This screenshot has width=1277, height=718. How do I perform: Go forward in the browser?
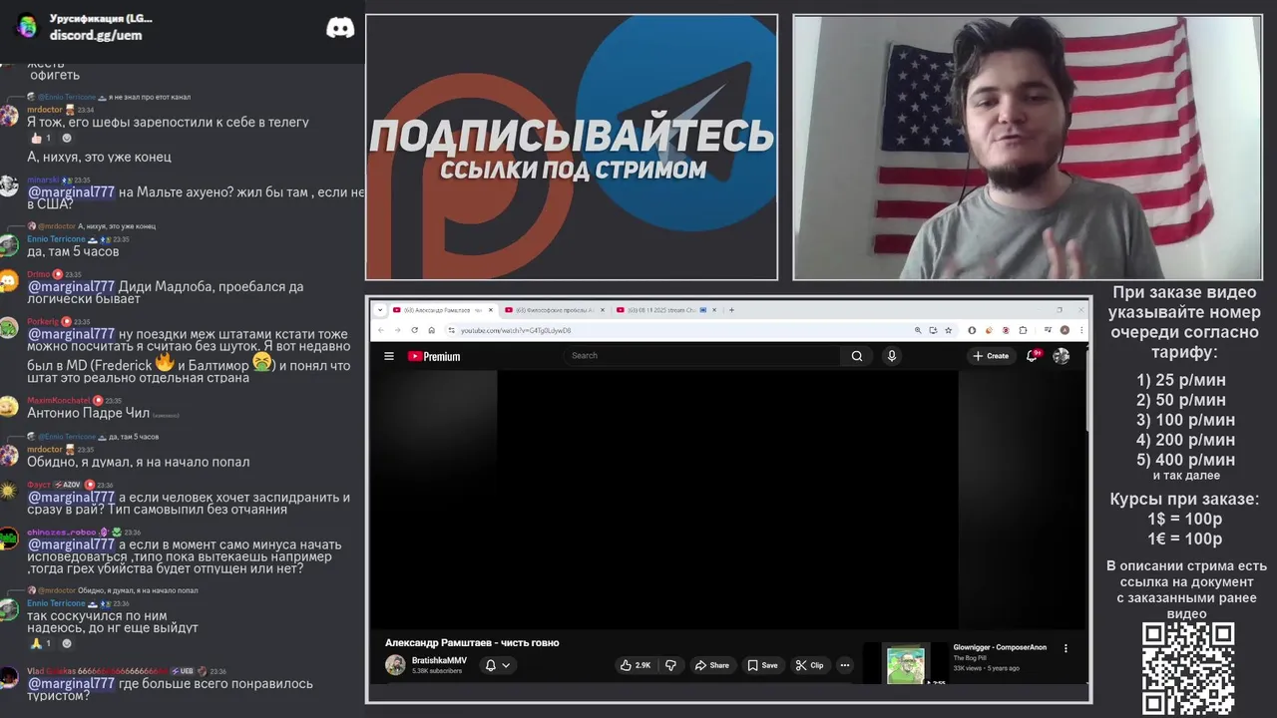coord(397,330)
